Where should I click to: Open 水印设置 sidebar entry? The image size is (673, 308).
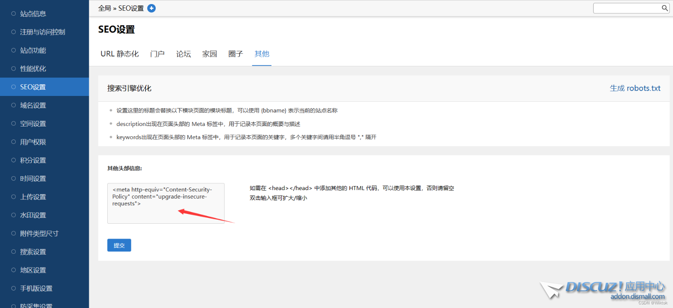(x=33, y=215)
